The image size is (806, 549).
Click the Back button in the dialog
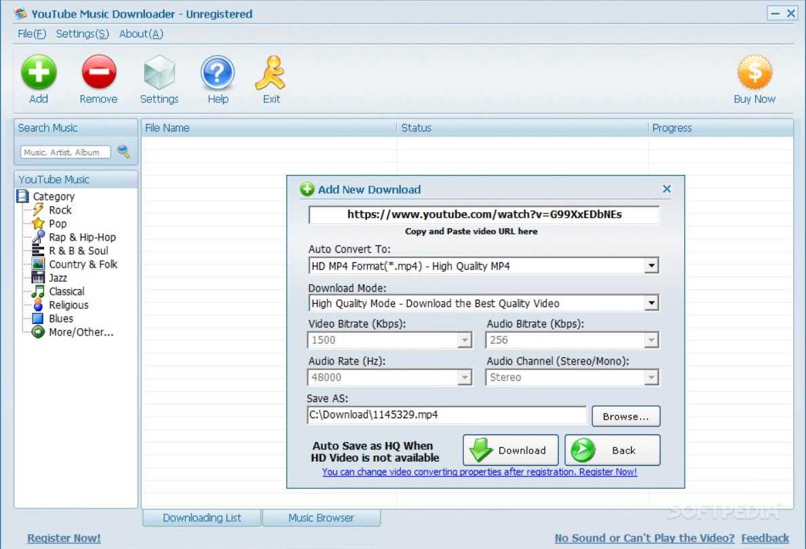click(x=612, y=451)
